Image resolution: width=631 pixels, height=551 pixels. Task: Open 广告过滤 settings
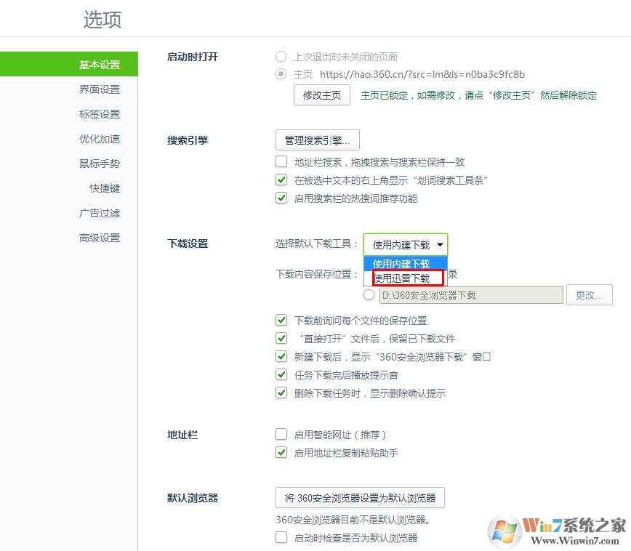point(100,213)
